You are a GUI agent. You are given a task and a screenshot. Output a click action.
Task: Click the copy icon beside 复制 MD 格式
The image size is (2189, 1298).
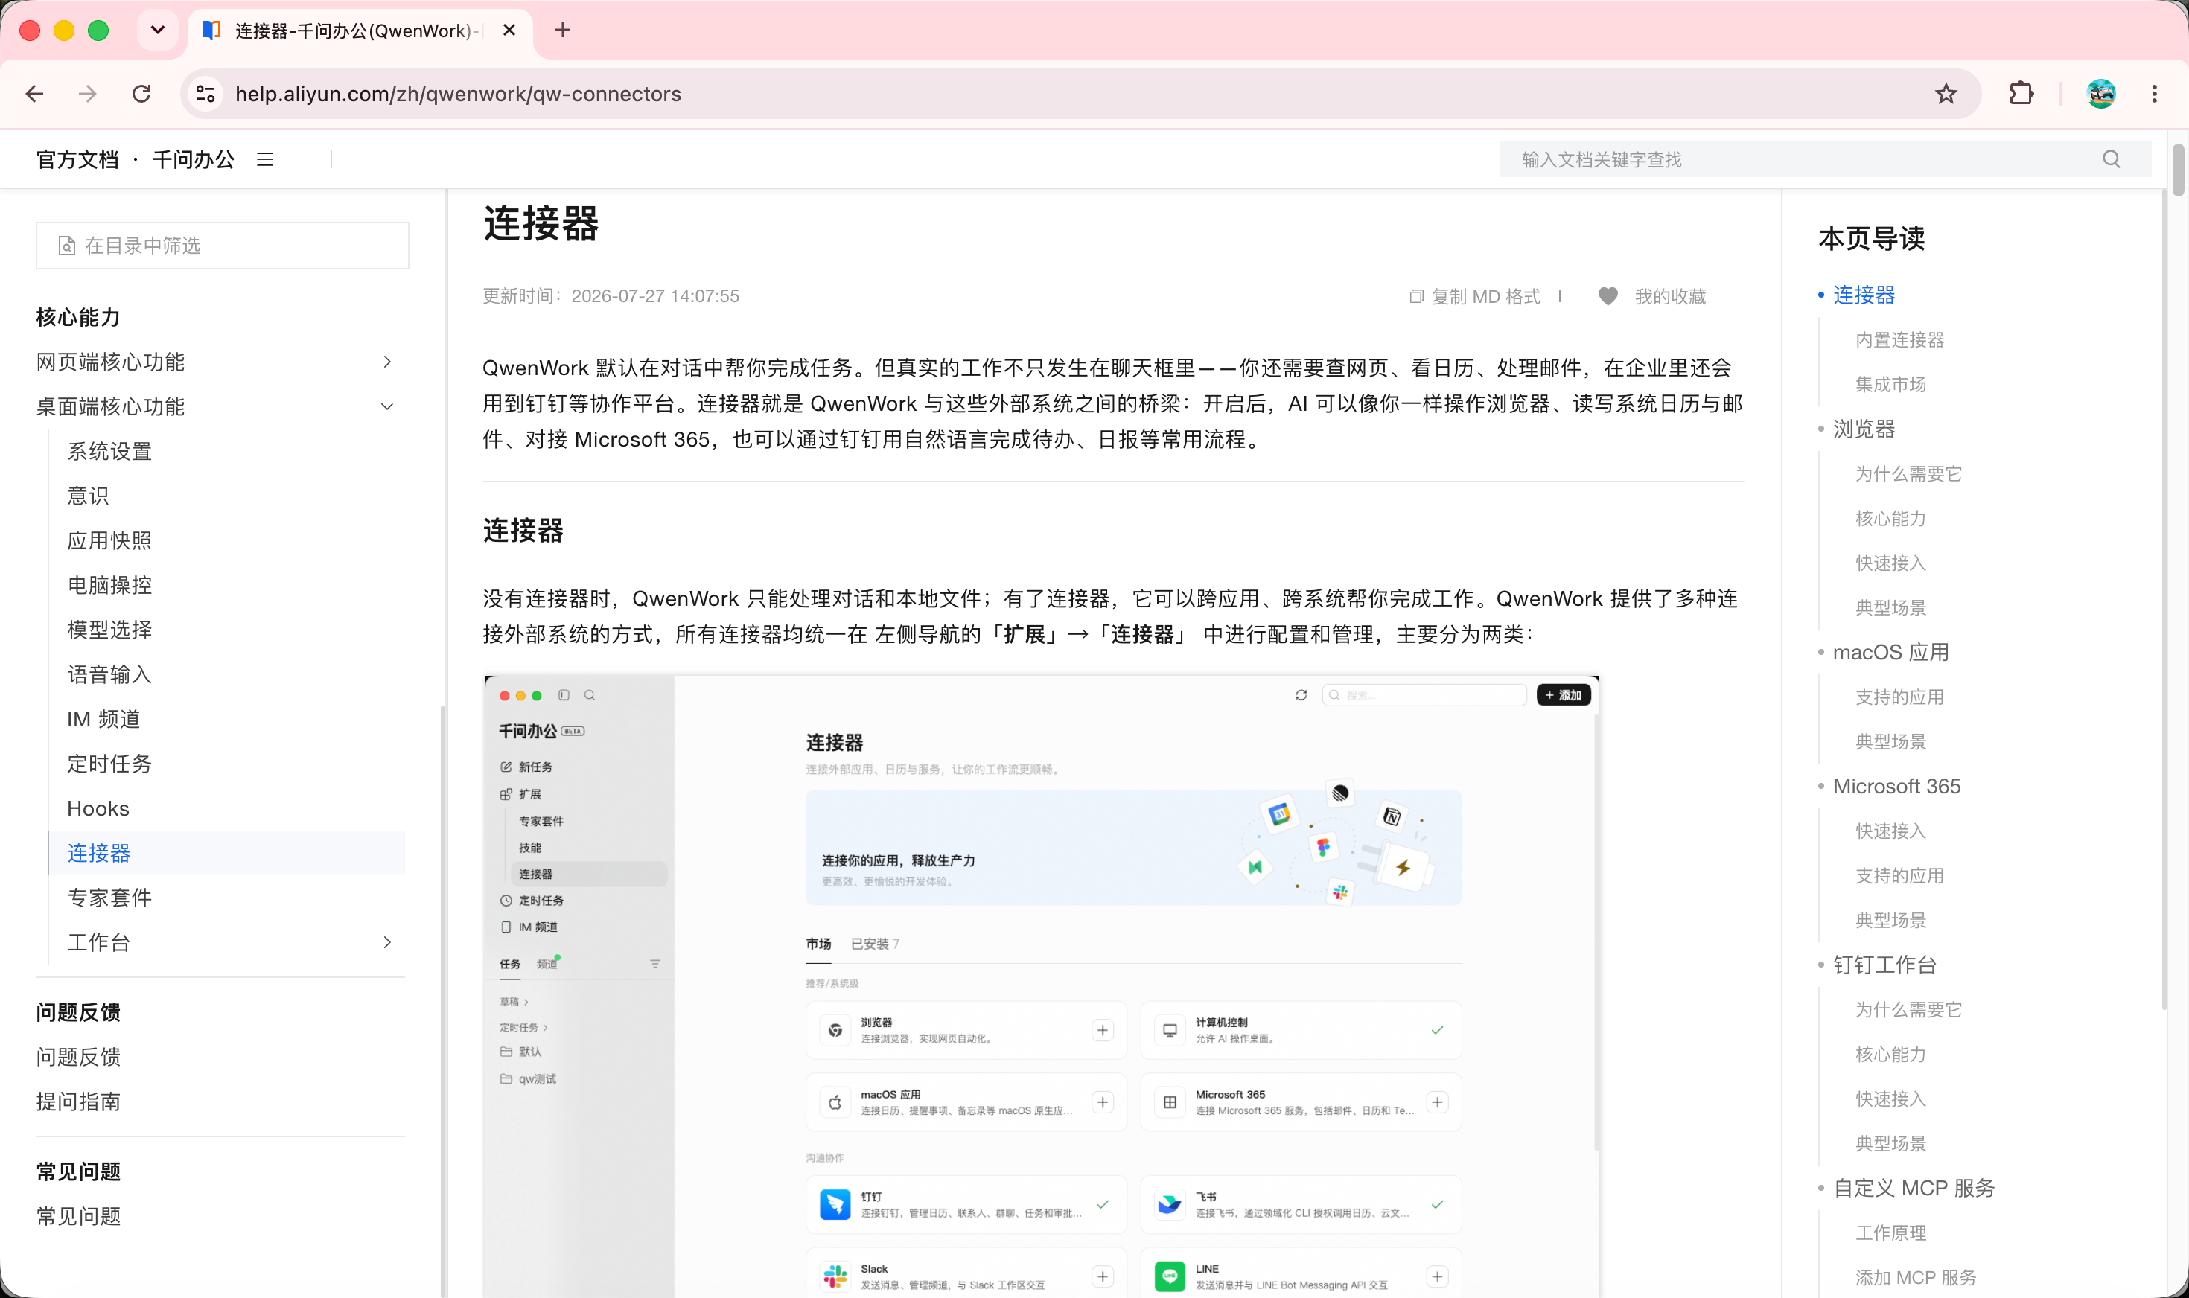(1415, 296)
